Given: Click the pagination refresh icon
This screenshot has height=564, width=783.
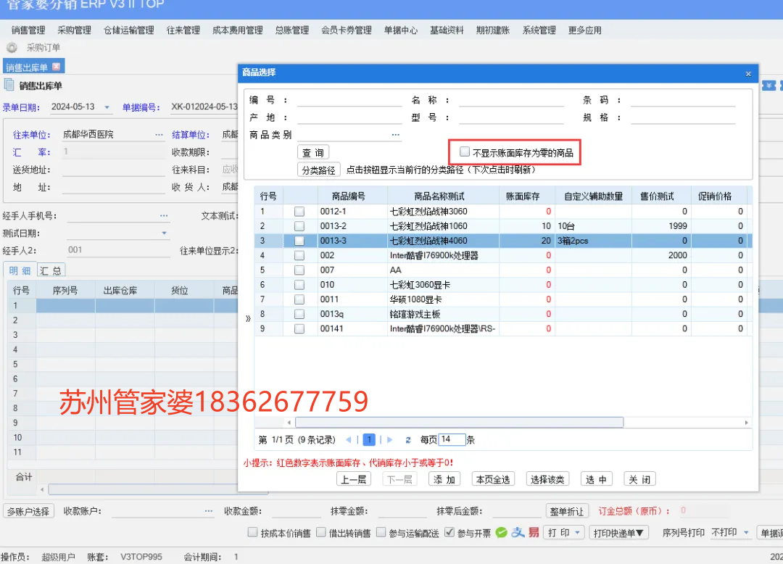Looking at the screenshot, I should coord(408,439).
